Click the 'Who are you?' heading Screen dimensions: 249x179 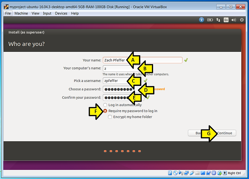coord(26,44)
